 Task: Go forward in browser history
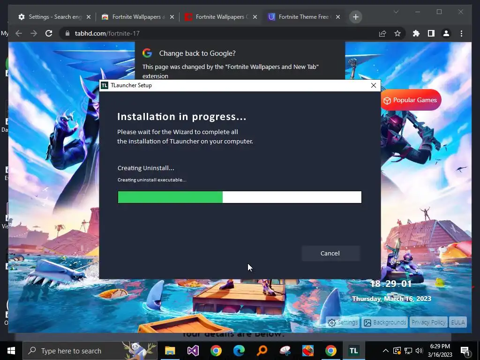(34, 33)
